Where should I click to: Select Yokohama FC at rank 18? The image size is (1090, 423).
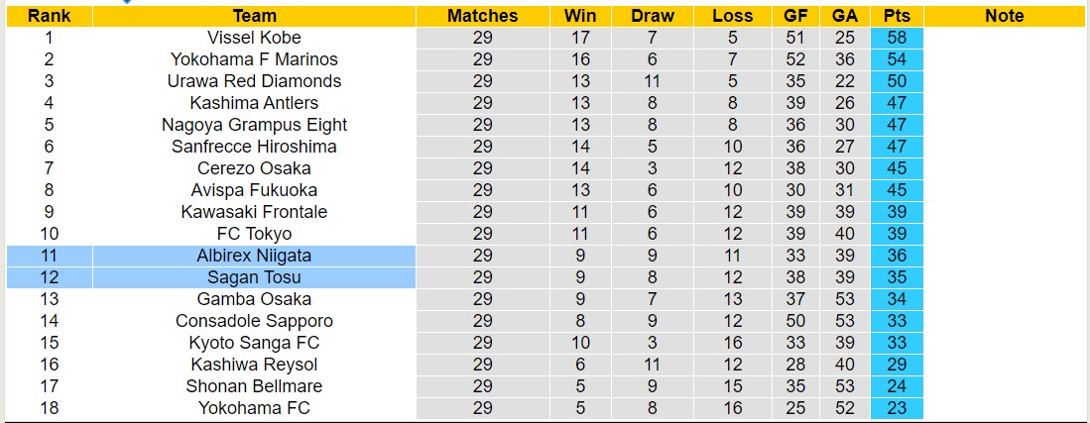[x=255, y=408]
